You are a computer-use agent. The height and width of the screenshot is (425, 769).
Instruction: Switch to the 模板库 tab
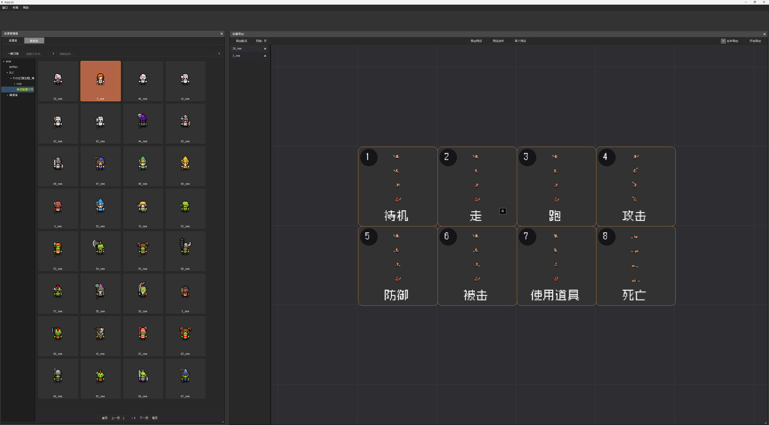click(34, 40)
